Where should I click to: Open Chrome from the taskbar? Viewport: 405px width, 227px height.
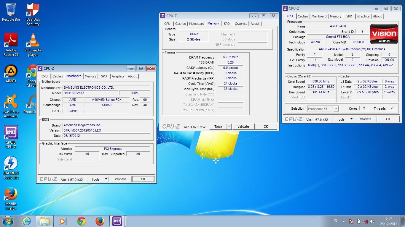(81, 221)
